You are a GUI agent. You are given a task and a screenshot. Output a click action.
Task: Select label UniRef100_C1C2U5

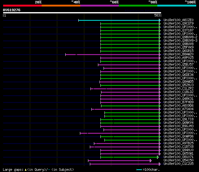pyautogui.click(x=178, y=164)
